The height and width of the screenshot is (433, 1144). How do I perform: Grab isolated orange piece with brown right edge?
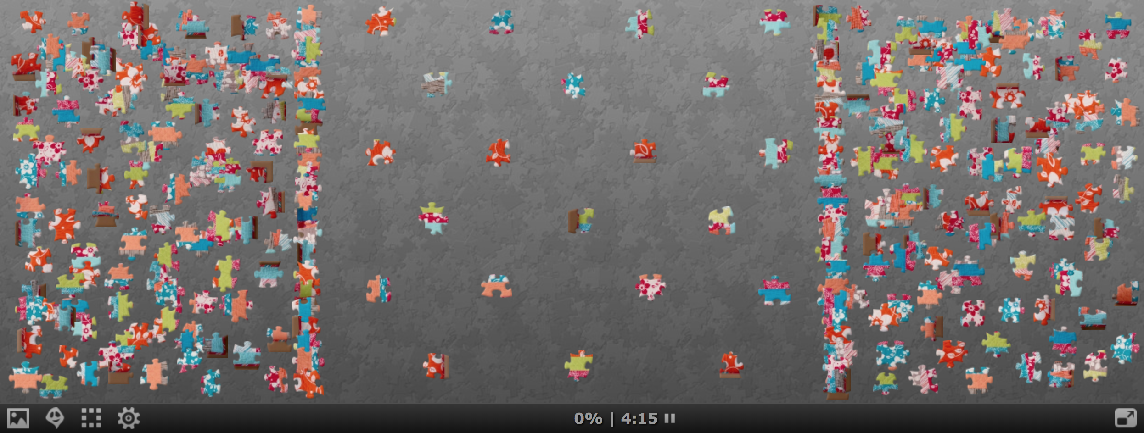pos(436,366)
